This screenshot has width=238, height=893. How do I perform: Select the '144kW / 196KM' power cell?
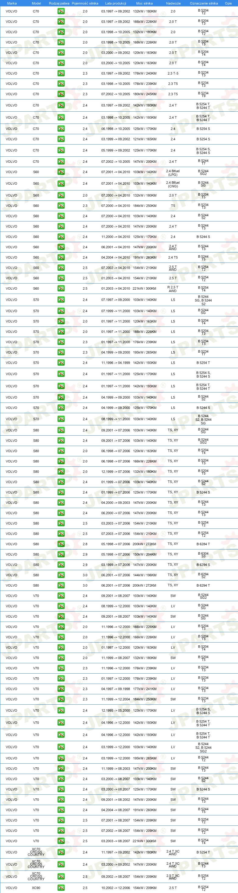145,575
